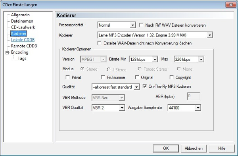Viewport: 238px width, 156px height.
Task: Check the Privat checkbox
Action: [x=67, y=77]
